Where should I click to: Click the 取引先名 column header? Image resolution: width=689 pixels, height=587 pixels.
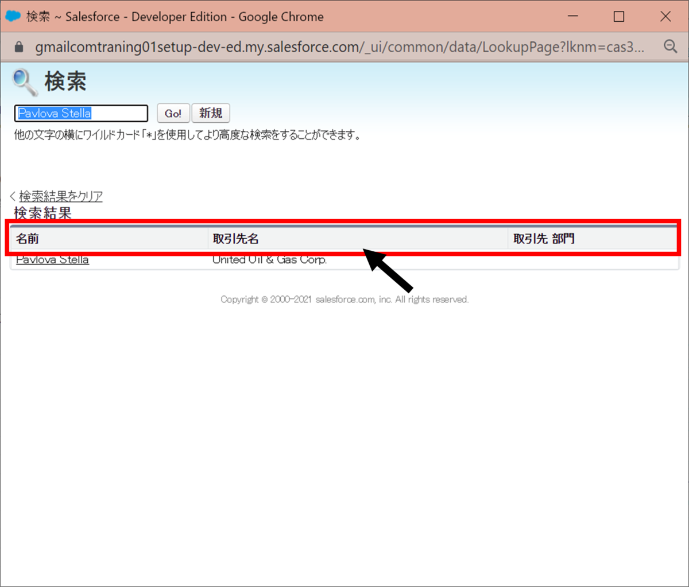(x=236, y=239)
